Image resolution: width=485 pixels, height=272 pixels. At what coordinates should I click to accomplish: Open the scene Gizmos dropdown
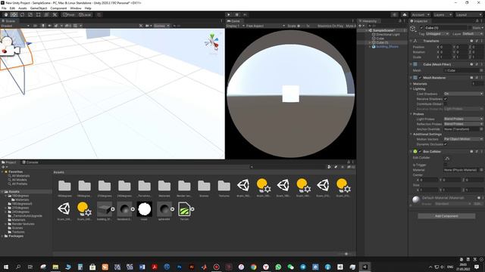point(161,26)
